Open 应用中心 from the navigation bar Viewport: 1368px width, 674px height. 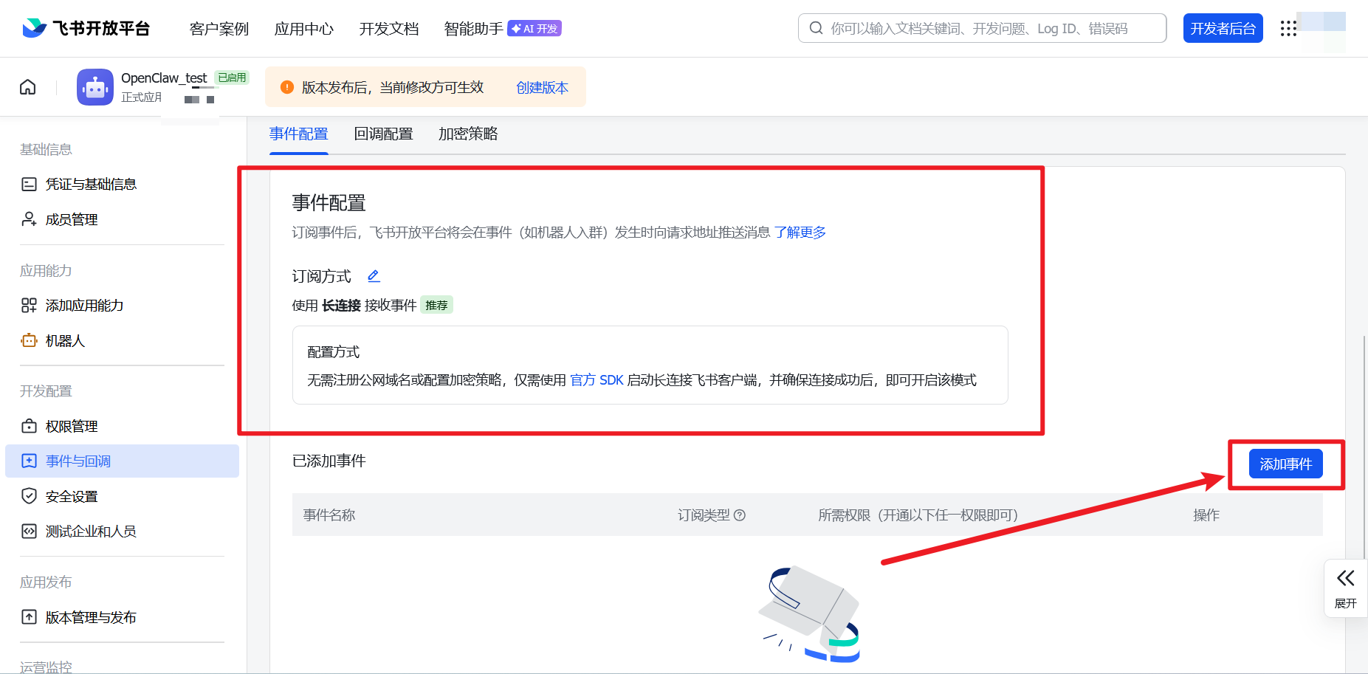click(303, 28)
